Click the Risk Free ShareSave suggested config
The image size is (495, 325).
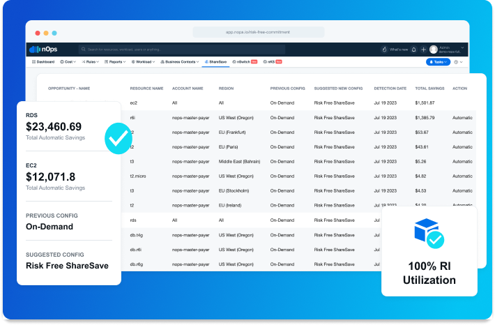pyautogui.click(x=67, y=266)
